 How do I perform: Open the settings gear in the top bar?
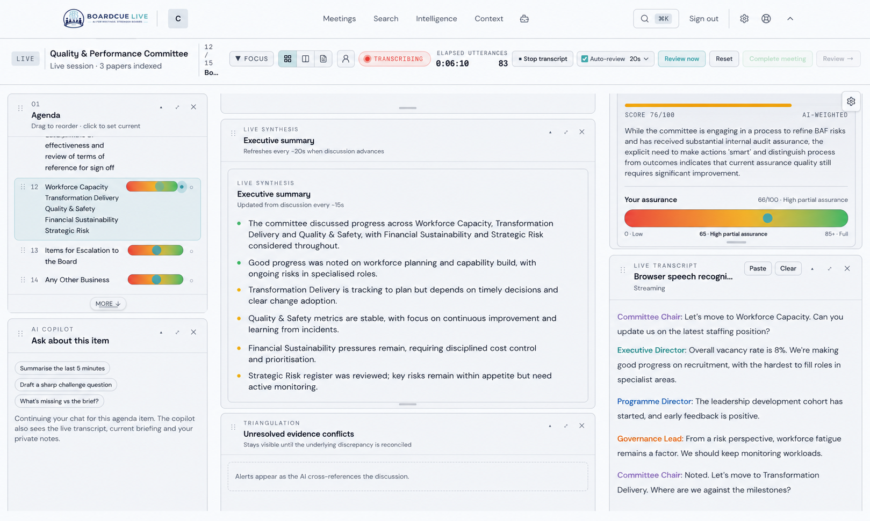744,19
